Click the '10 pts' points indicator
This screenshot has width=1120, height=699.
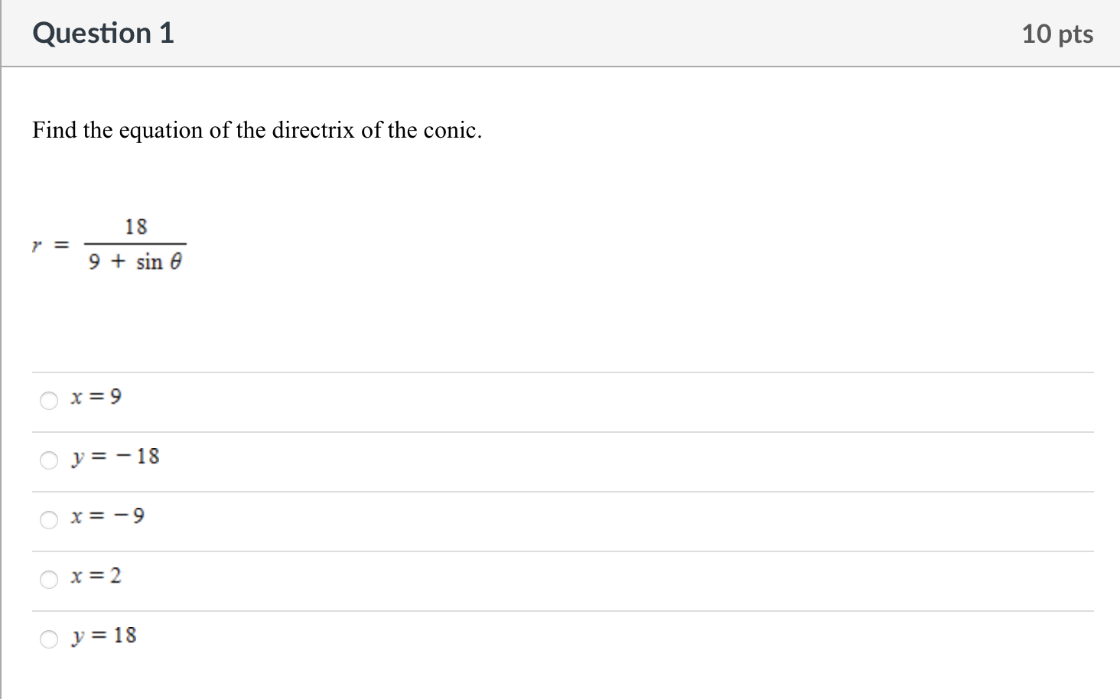tap(1057, 34)
